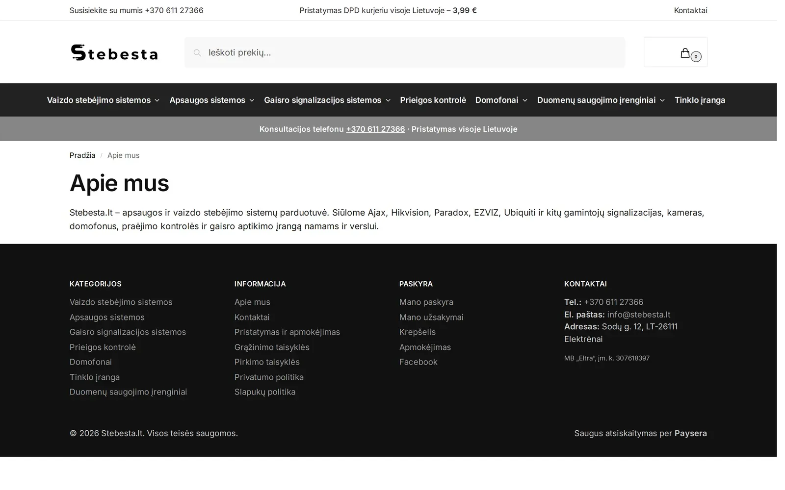This screenshot has height=490, width=785.
Task: Open footer Apsaugos sistemos category
Action: point(107,317)
